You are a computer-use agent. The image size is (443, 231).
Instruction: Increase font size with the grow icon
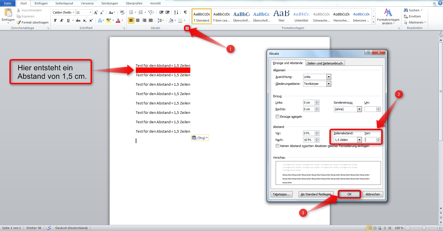(96, 12)
